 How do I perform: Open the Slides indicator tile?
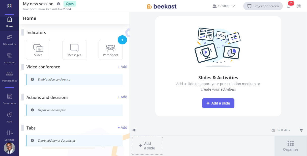[38, 50]
